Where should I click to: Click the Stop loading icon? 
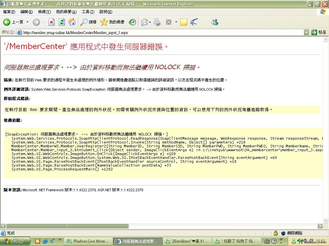(51, 22)
